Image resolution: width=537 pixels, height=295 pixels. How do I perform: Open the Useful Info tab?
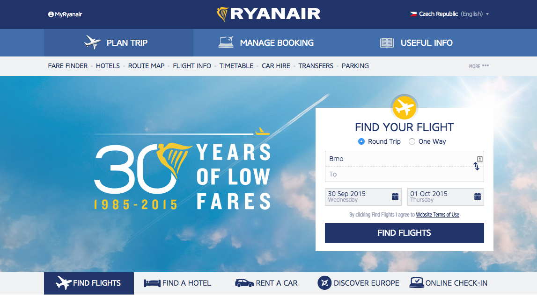tap(417, 42)
